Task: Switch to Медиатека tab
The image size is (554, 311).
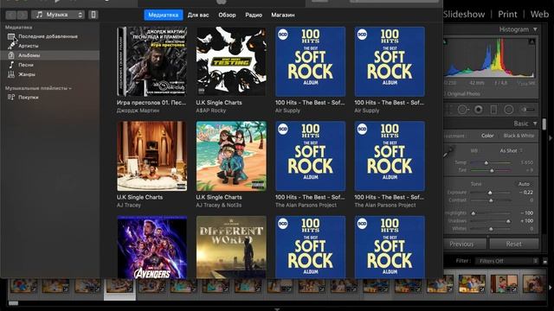Action: click(164, 16)
